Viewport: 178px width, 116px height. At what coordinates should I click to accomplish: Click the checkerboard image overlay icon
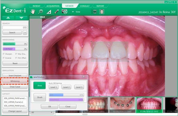[x=94, y=12]
